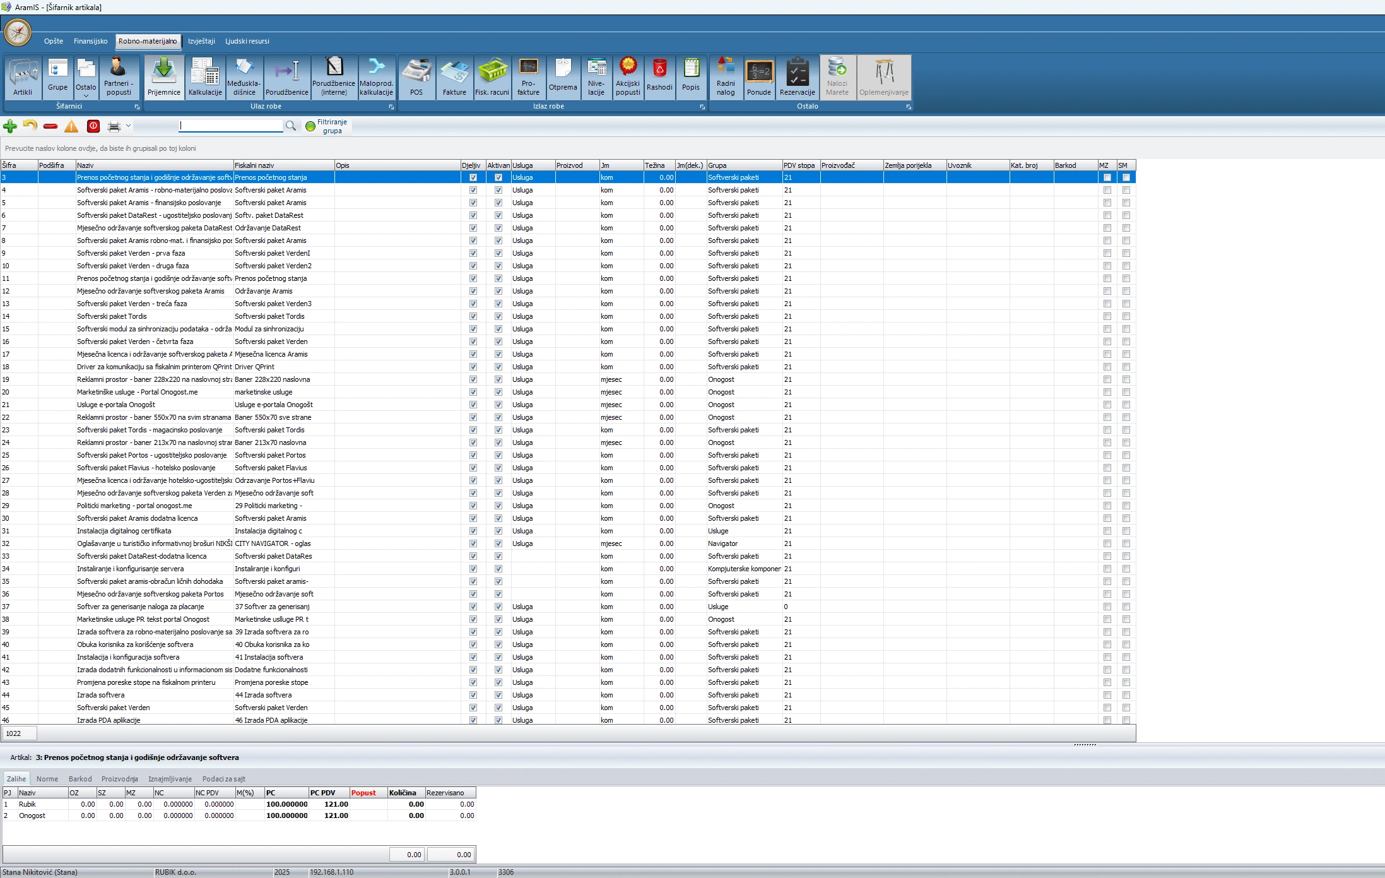This screenshot has height=878, width=1385.
Task: Switch to the Finansijsko ribbon tab
Action: tap(90, 41)
